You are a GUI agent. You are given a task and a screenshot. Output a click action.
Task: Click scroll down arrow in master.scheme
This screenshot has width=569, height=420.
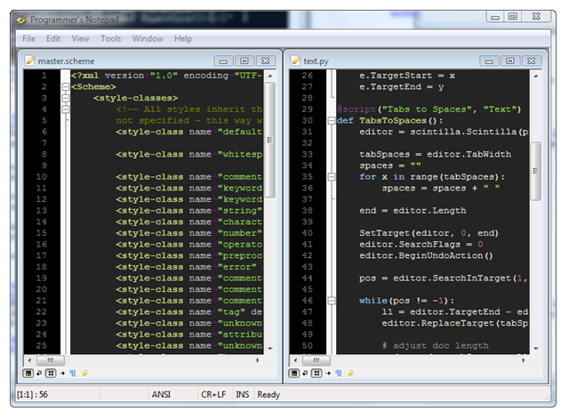click(270, 349)
